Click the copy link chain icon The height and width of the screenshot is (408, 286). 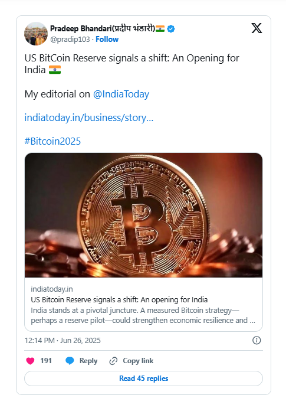tap(113, 361)
